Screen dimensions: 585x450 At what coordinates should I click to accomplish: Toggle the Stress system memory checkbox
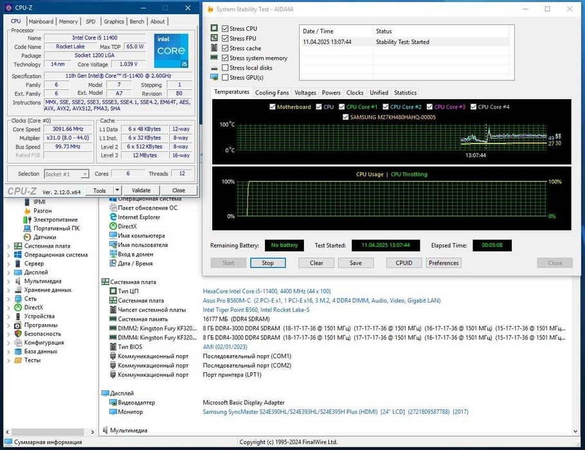tap(225, 58)
